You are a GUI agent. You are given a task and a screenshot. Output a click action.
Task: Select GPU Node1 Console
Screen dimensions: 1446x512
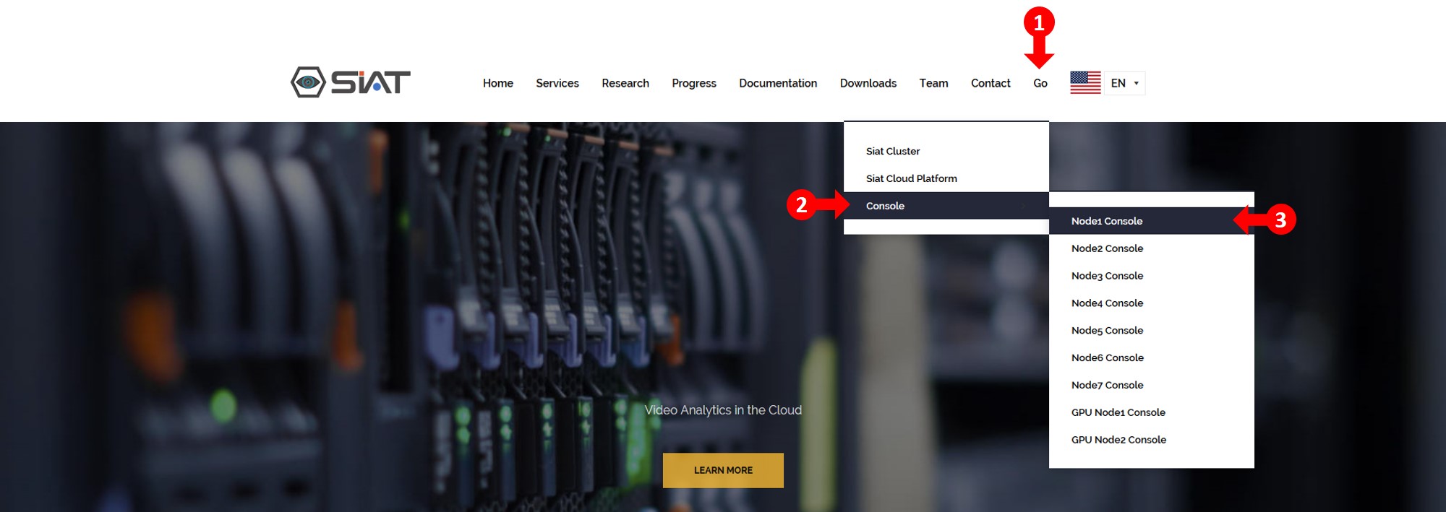coord(1118,412)
